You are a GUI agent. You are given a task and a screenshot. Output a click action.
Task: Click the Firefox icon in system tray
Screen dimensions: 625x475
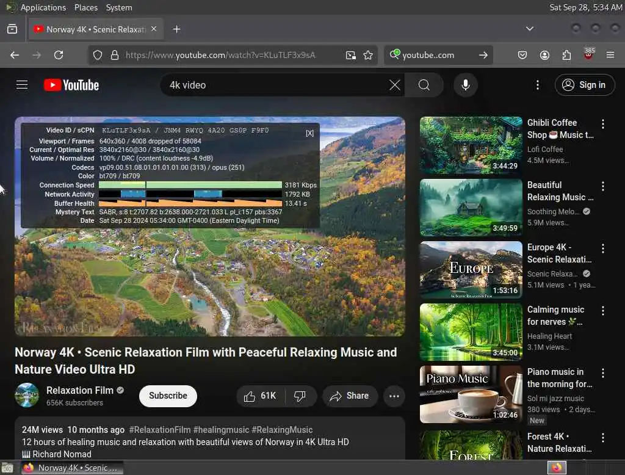click(557, 468)
